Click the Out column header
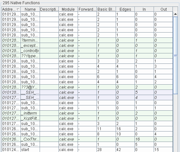This screenshot has width=180, height=152. [x=163, y=9]
